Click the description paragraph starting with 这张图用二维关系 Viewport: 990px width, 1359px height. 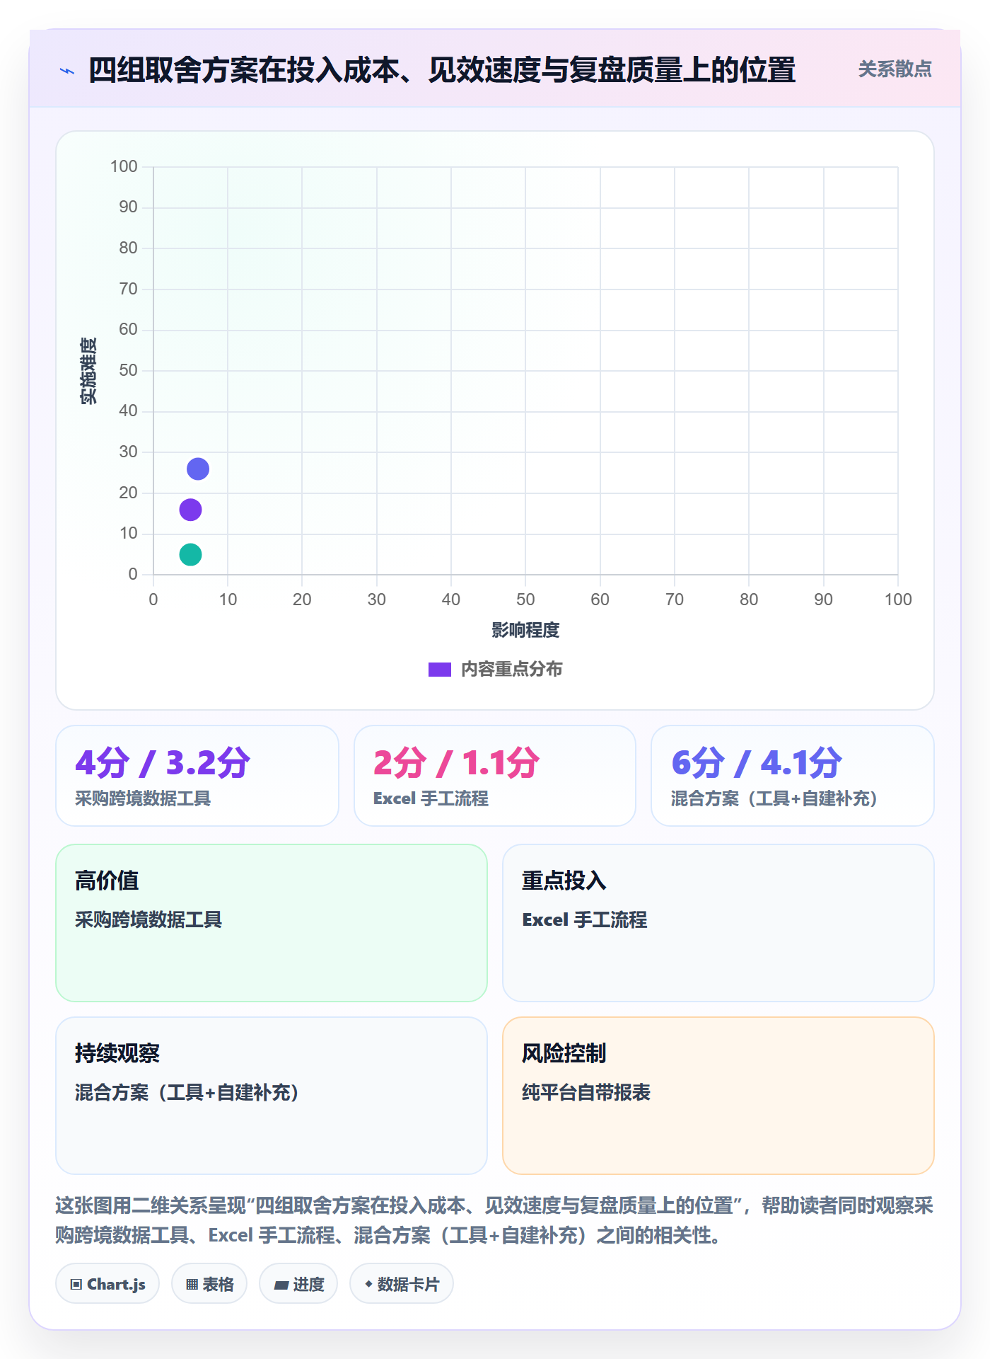(x=494, y=1220)
